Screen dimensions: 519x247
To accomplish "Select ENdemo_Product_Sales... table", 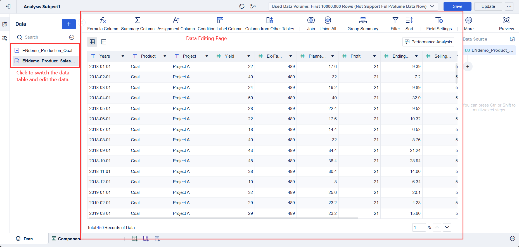I will (45, 61).
